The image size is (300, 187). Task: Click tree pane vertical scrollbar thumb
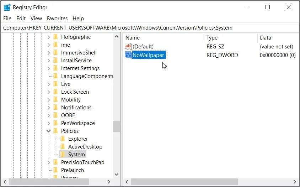[116, 126]
